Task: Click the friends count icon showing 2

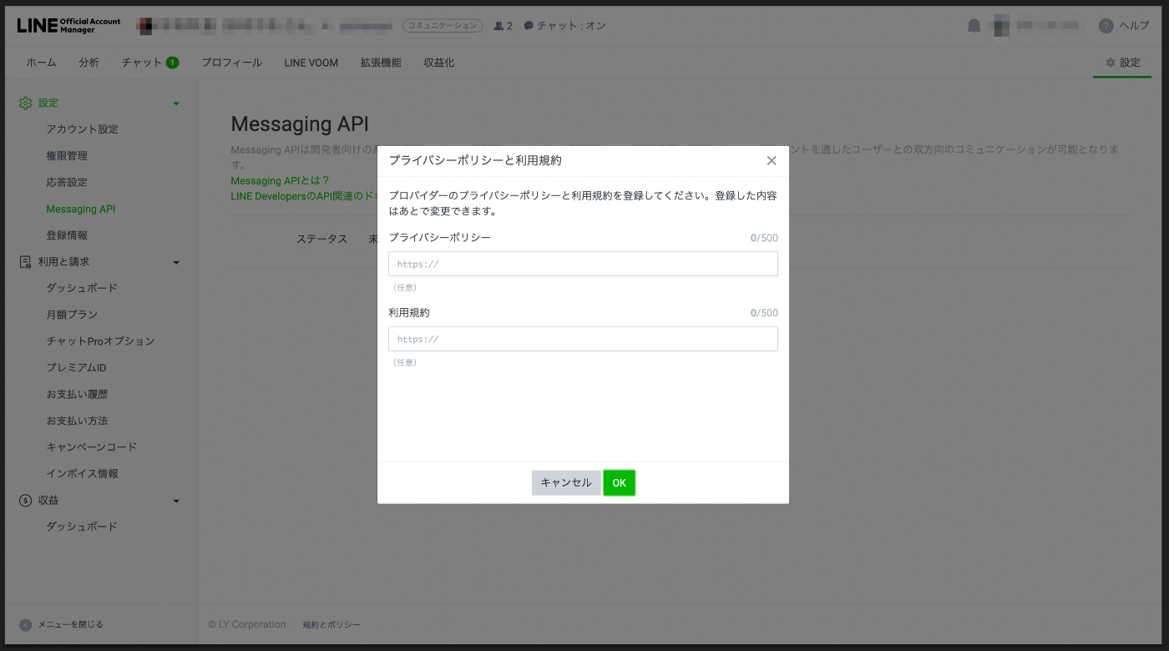Action: click(x=499, y=26)
